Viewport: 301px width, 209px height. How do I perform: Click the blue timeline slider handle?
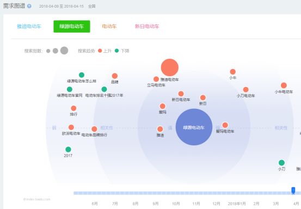293,190
